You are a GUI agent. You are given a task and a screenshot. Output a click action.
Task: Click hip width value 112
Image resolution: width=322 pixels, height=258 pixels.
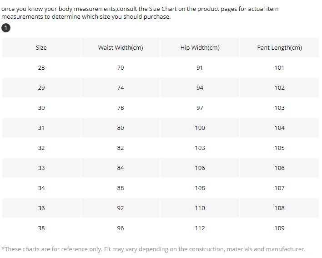click(200, 228)
